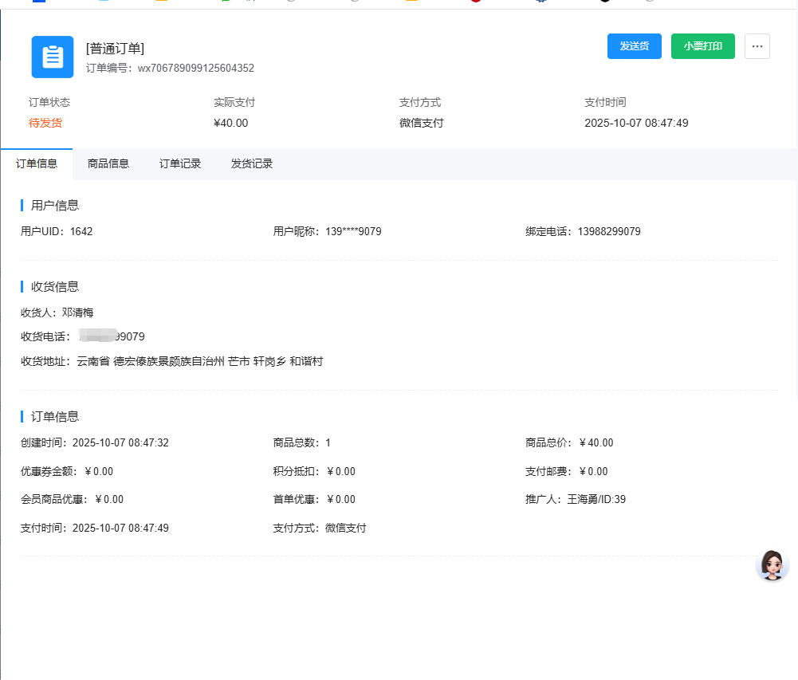Open the 订单记录 tab
Screen dimensions: 798x680
[x=180, y=164]
